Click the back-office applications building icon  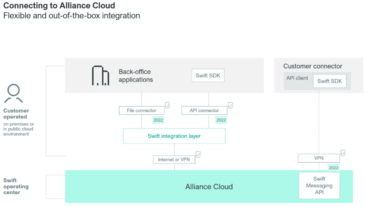100,75
